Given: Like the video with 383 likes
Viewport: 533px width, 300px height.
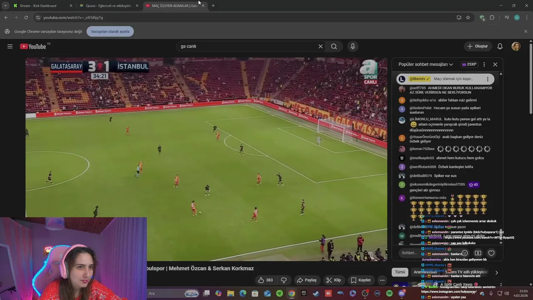Looking at the screenshot, I should coord(265,280).
